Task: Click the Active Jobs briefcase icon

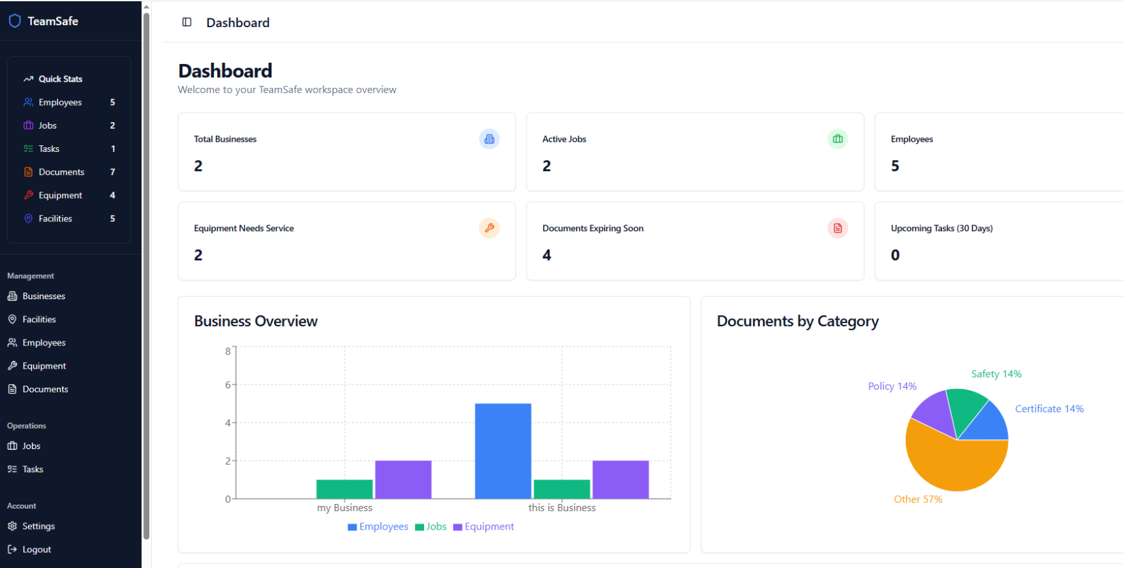Action: (x=837, y=139)
